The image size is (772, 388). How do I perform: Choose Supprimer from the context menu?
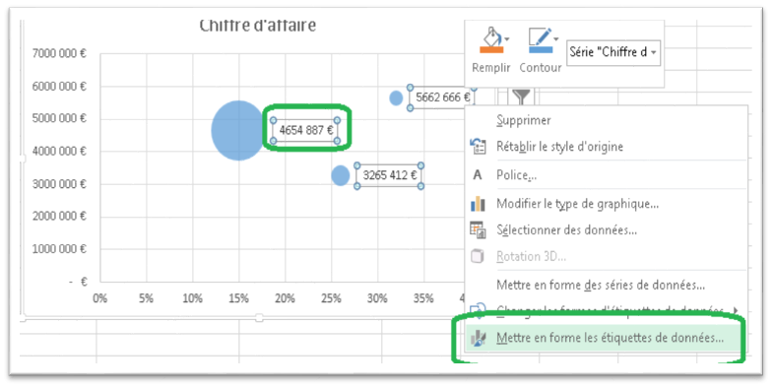(x=524, y=120)
